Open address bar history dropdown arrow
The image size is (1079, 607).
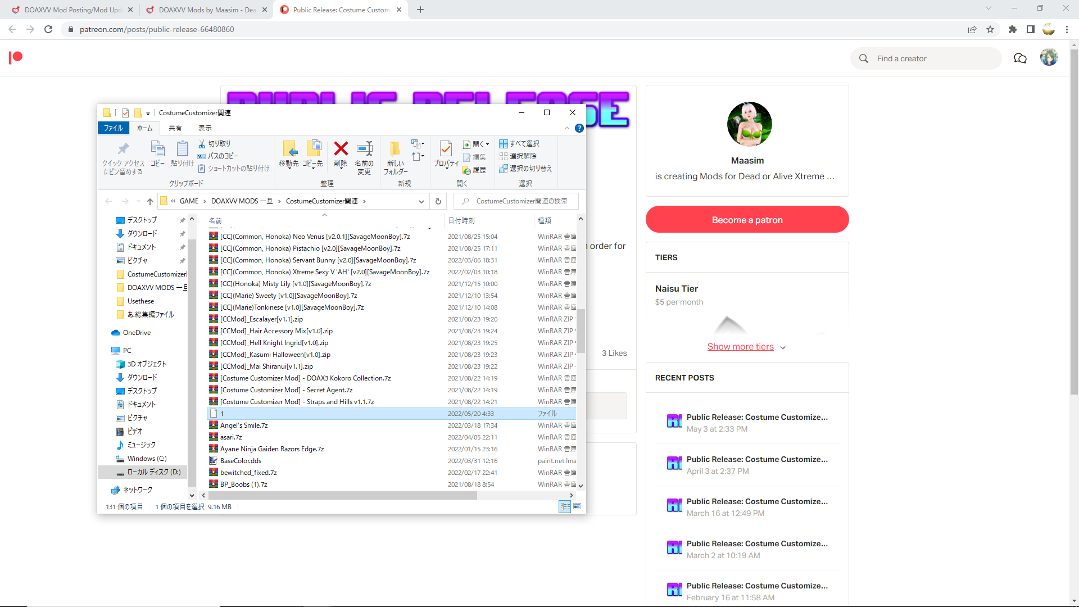pyautogui.click(x=421, y=201)
